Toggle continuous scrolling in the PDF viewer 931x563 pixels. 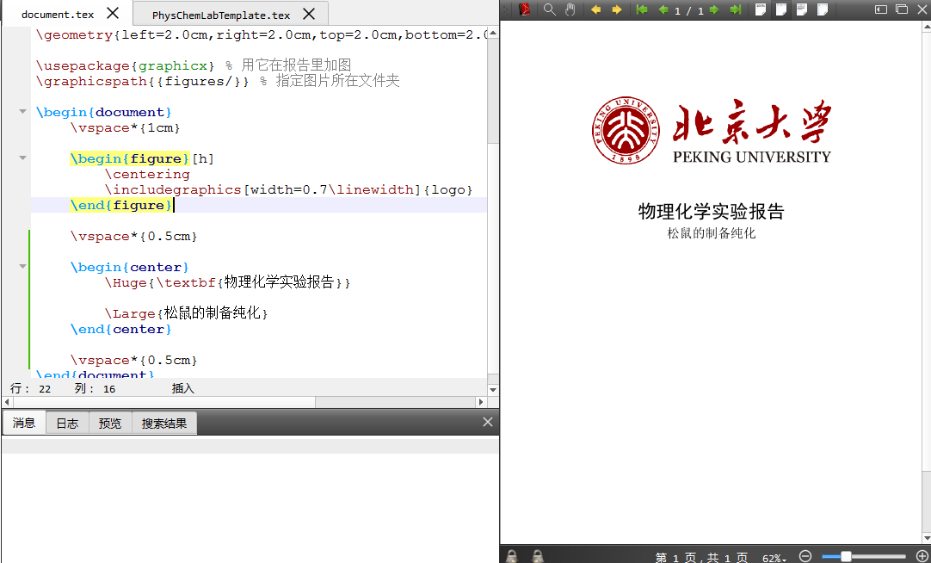823,10
